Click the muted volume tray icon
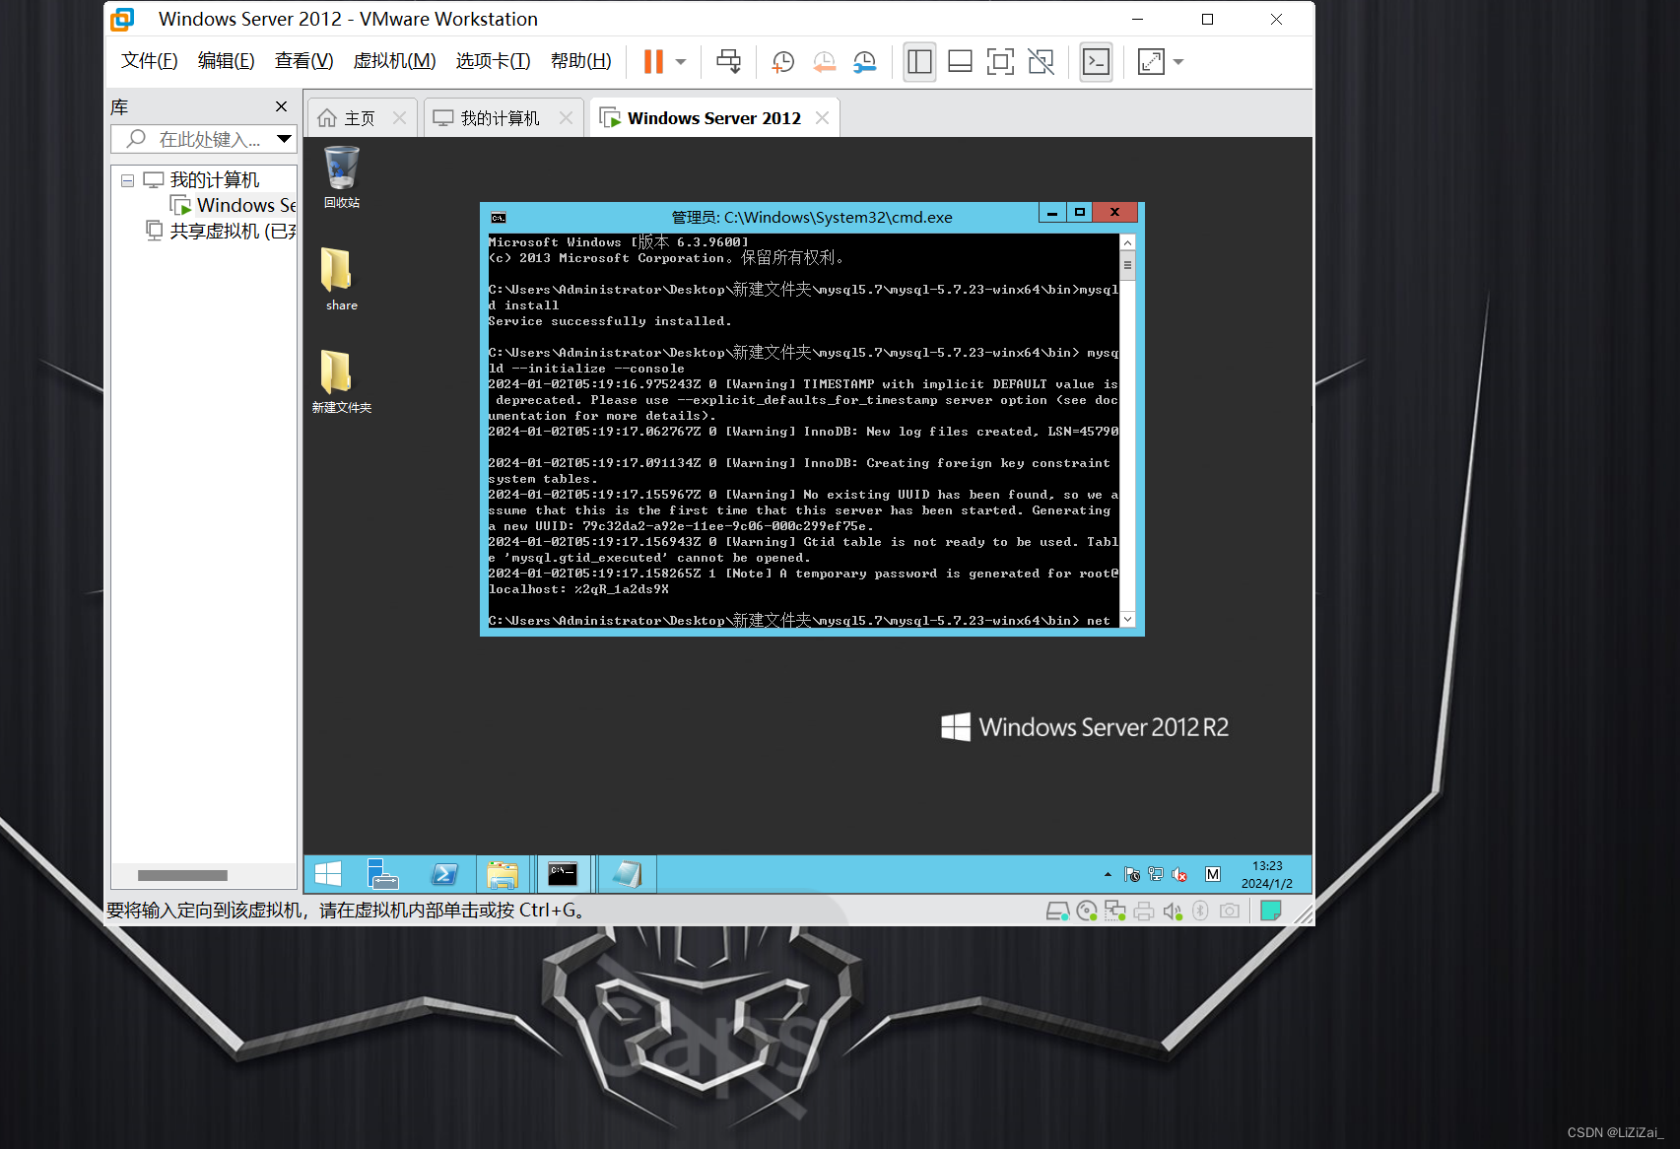The height and width of the screenshot is (1149, 1680). pyautogui.click(x=1179, y=874)
